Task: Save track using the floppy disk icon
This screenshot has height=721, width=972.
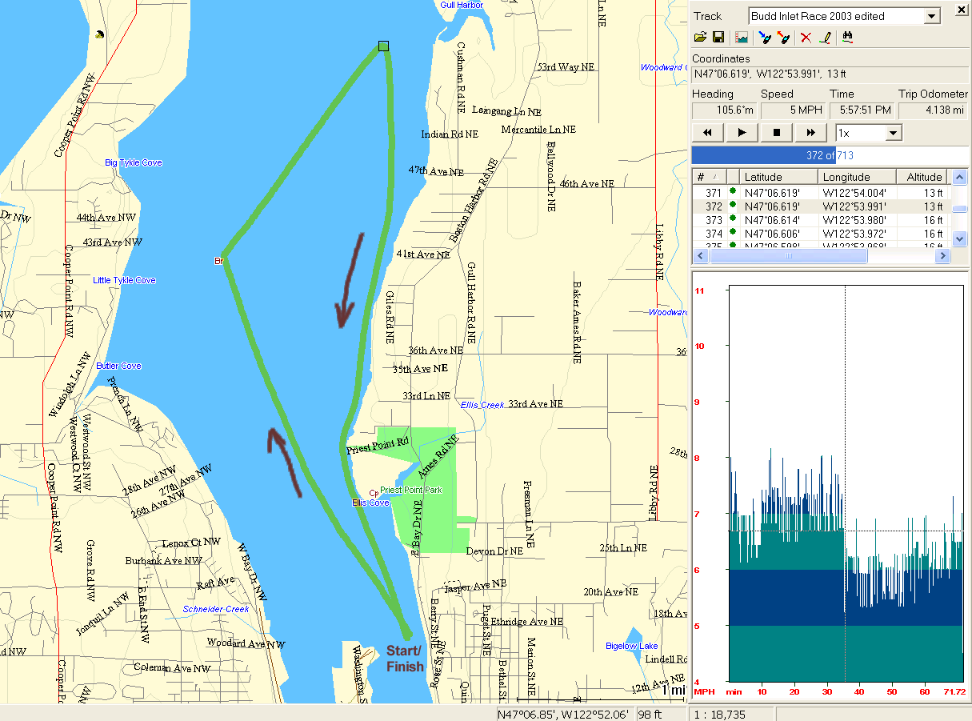Action: 718,38
